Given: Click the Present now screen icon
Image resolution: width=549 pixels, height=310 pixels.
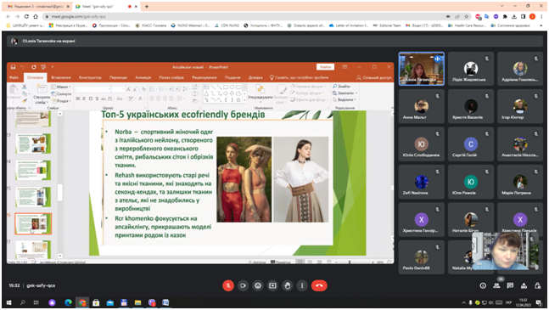Looking at the screenshot, I should [272, 285].
